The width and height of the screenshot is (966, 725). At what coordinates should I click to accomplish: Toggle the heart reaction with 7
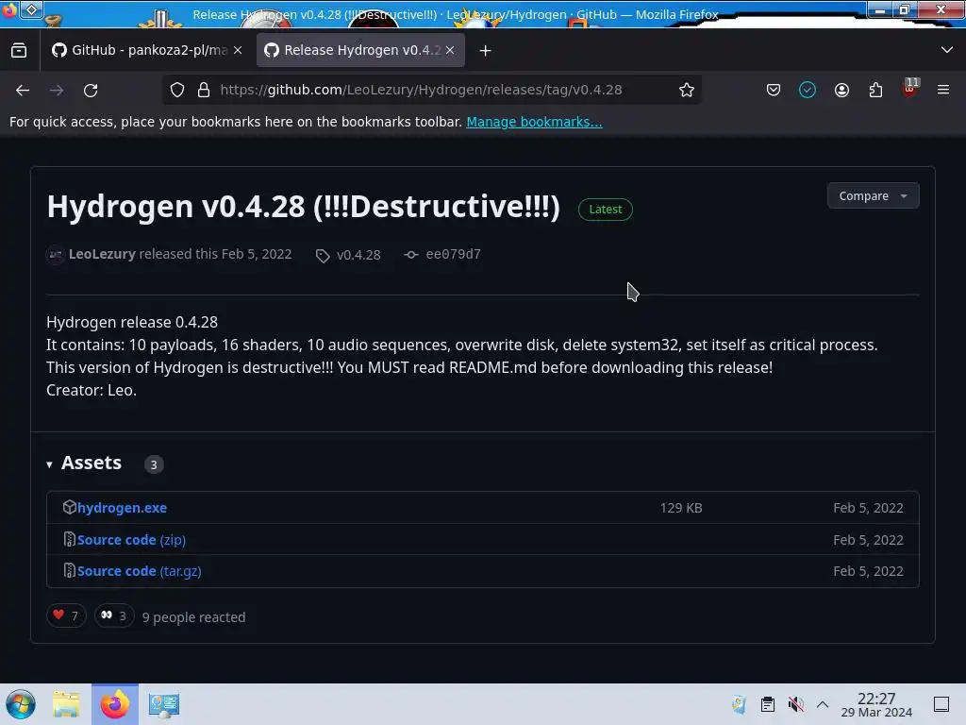[66, 615]
